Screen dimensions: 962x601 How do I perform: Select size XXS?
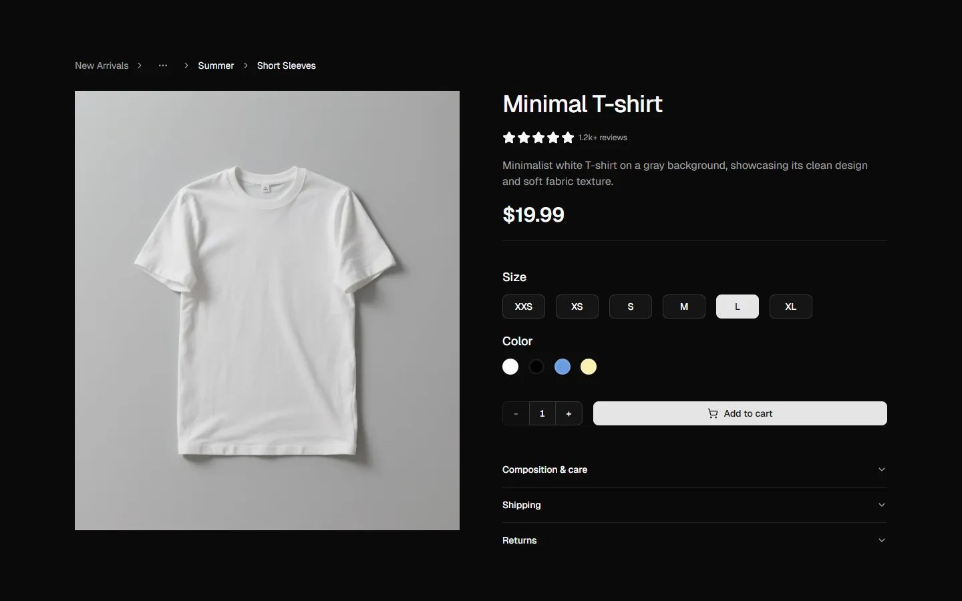pos(523,307)
